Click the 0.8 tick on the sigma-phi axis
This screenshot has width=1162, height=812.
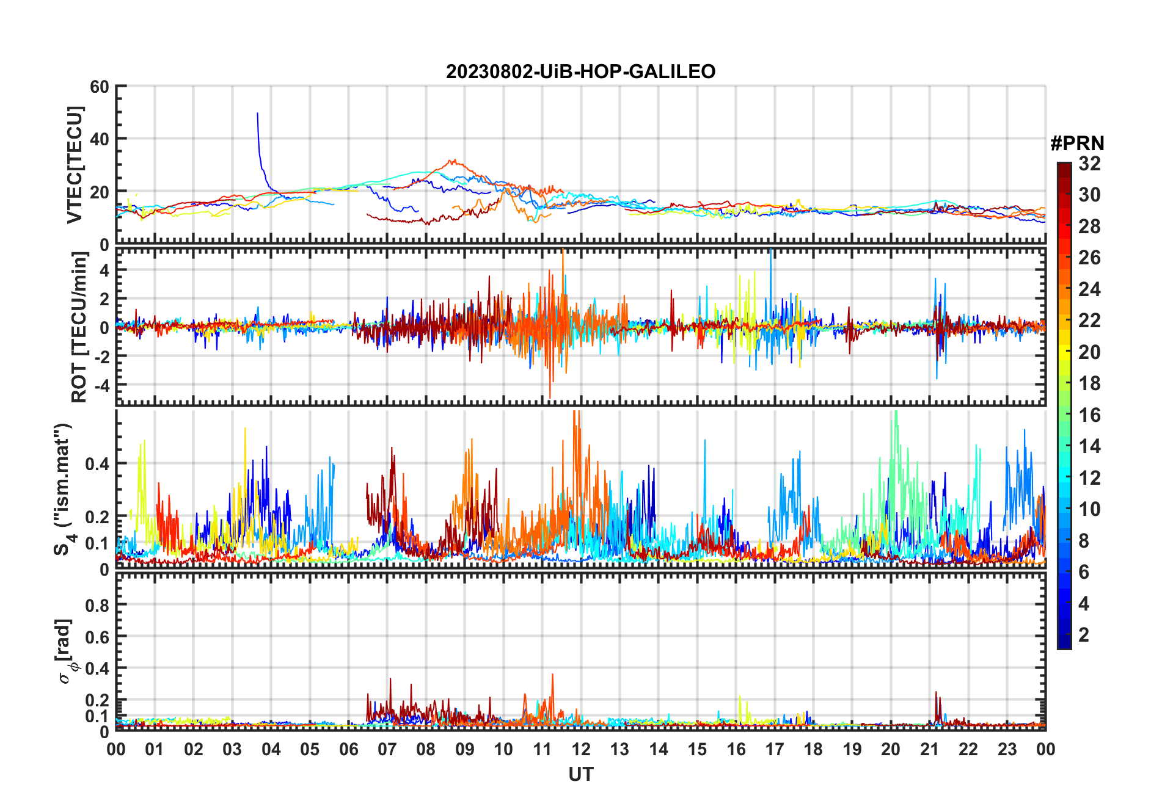click(98, 605)
